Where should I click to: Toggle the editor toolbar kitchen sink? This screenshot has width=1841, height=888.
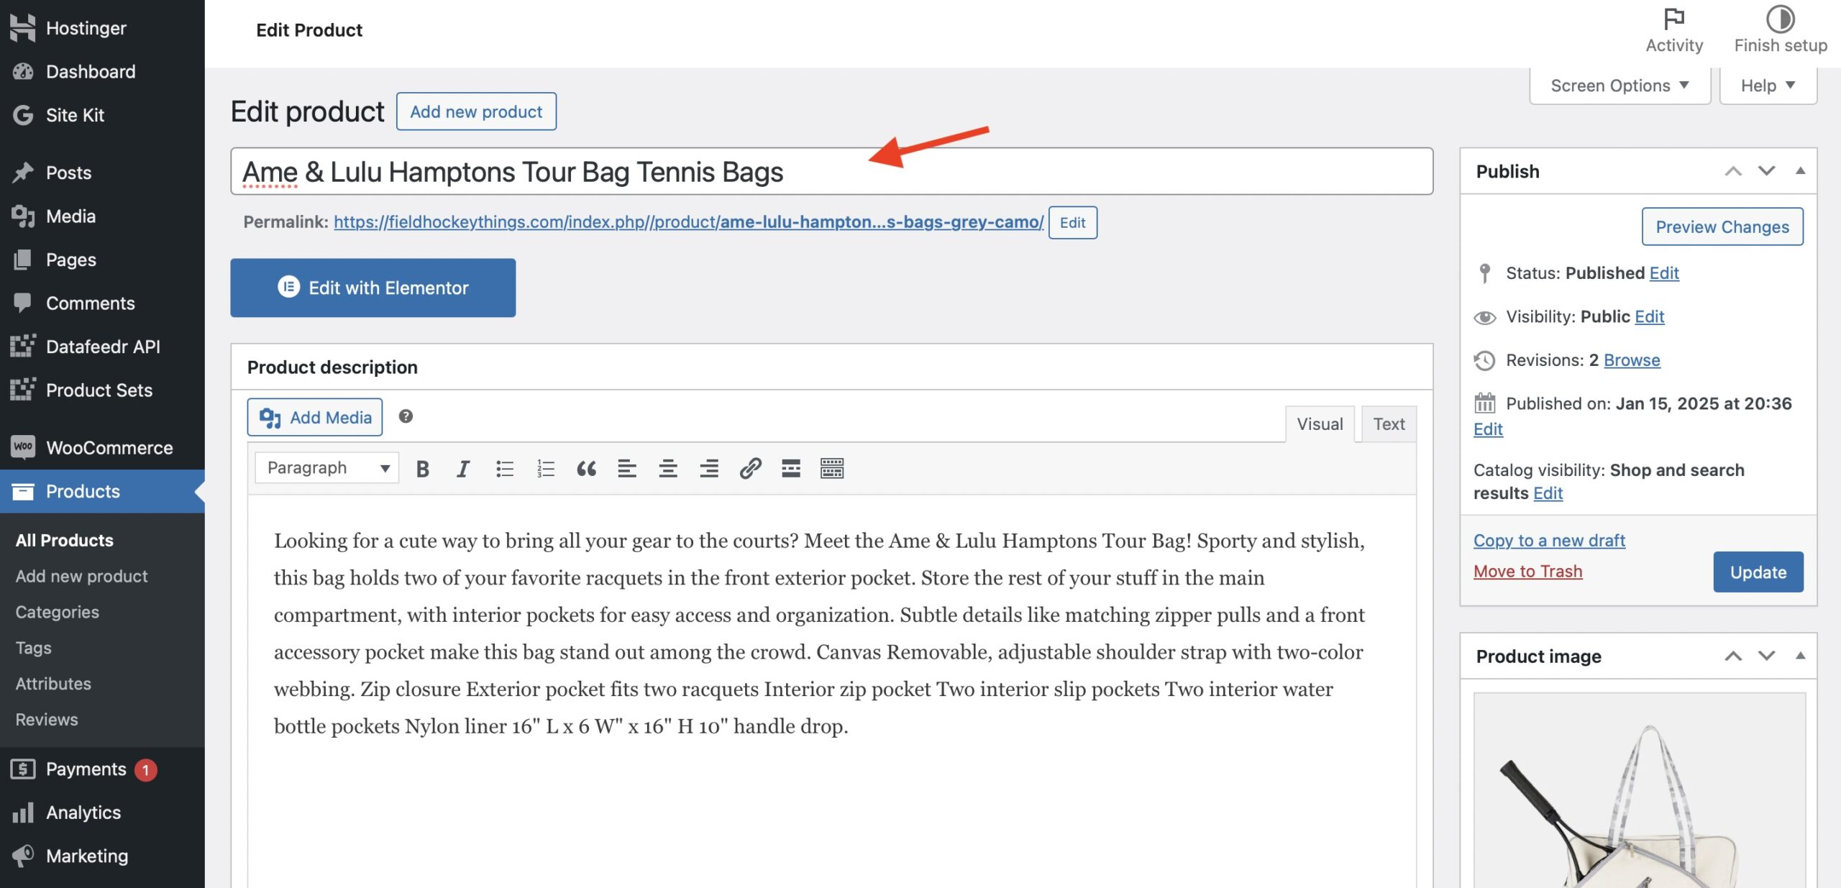click(x=832, y=469)
